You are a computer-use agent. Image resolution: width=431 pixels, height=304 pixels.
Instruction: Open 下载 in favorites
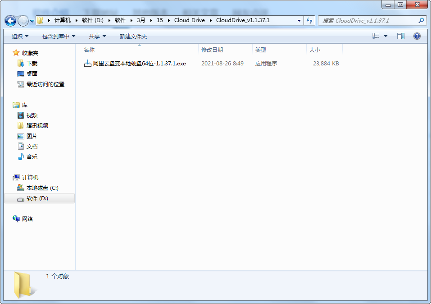(x=32, y=63)
